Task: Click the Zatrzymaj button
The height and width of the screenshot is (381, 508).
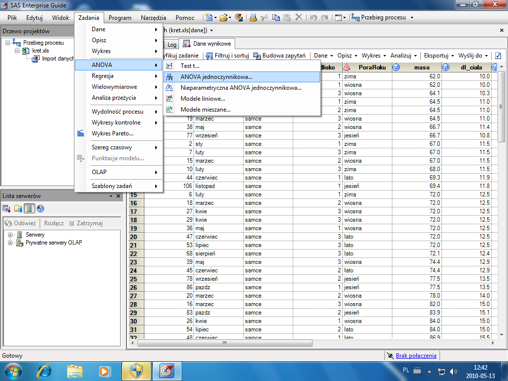Action: point(86,223)
